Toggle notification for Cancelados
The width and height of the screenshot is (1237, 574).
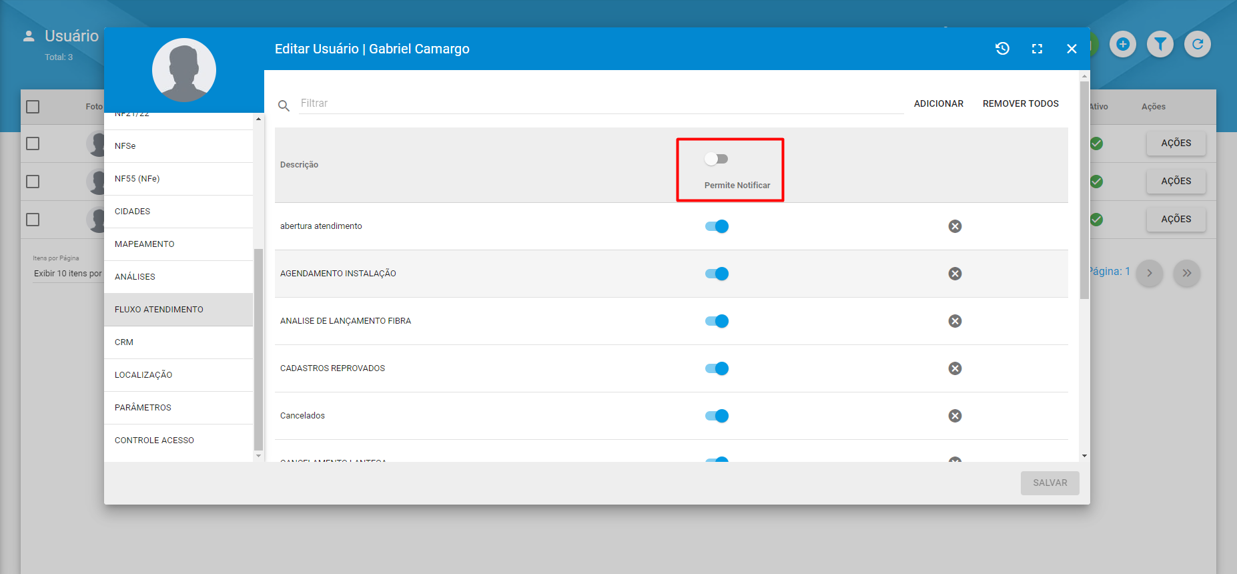point(717,416)
